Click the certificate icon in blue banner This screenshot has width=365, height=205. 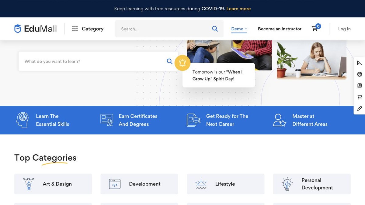click(x=107, y=120)
